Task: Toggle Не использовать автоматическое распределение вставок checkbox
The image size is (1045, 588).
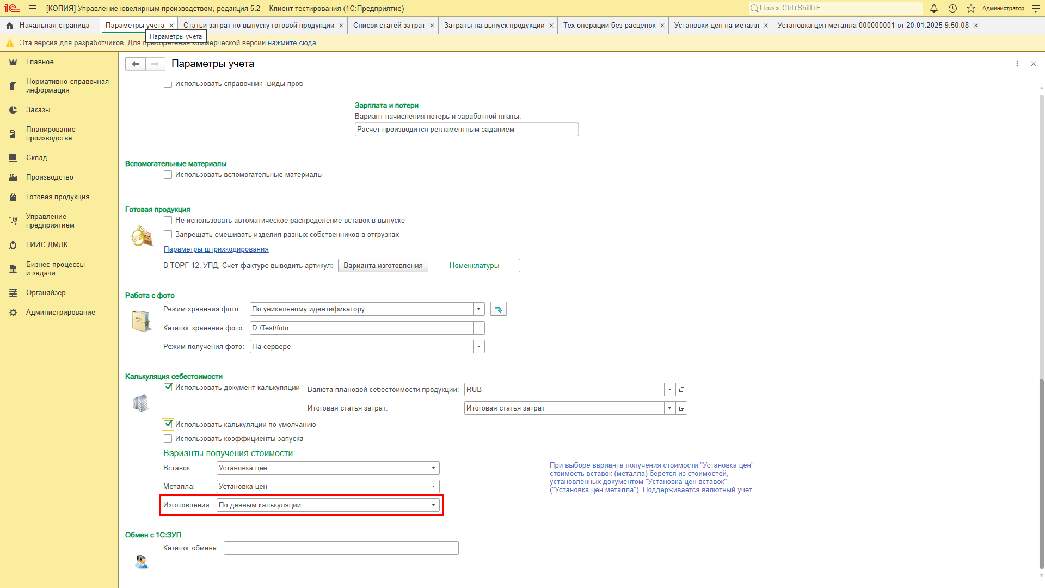Action: (x=168, y=220)
